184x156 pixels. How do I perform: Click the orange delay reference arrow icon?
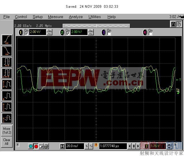(x=96, y=145)
